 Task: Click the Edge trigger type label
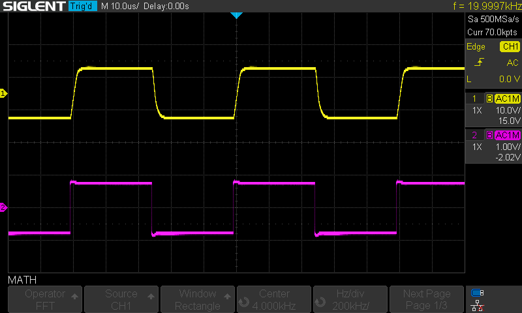(476, 46)
